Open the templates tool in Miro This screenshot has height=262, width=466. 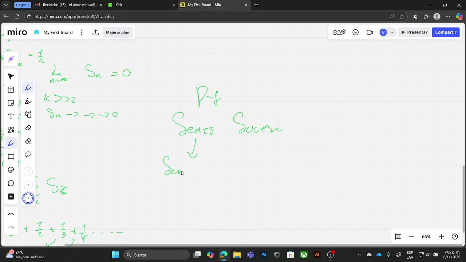tap(11, 90)
